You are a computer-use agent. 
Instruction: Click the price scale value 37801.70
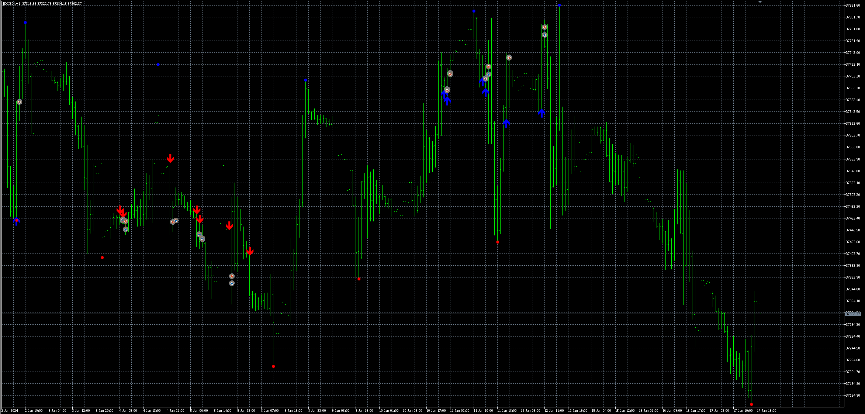853,17
